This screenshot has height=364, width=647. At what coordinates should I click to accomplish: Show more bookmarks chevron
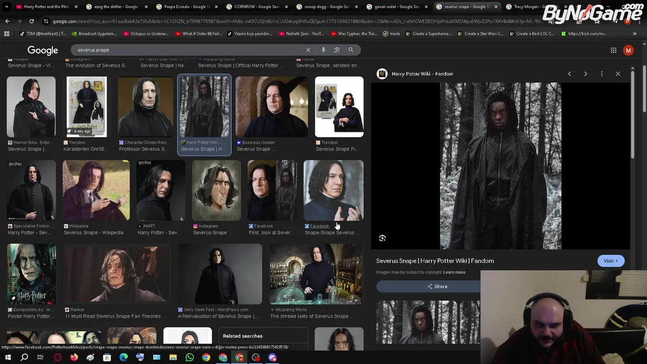(634, 33)
